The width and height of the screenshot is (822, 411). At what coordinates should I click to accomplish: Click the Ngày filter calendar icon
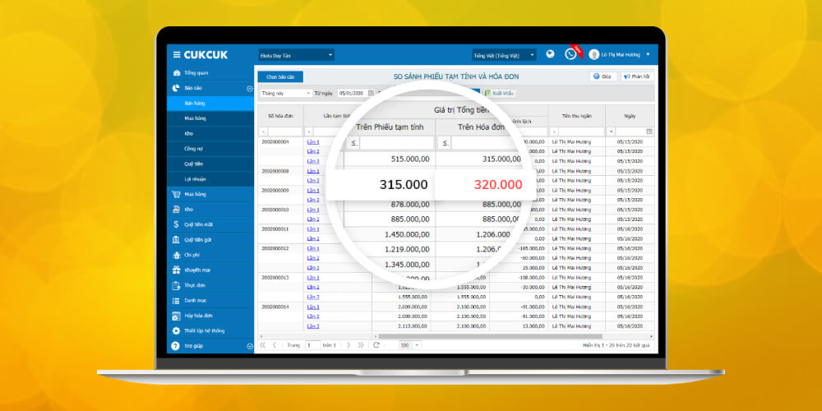[x=649, y=132]
